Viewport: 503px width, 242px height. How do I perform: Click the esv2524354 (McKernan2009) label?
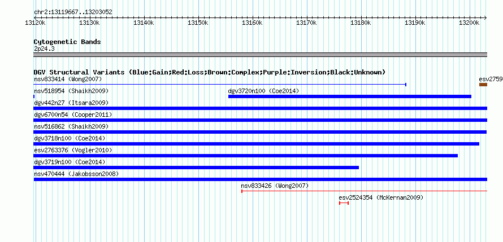click(381, 197)
